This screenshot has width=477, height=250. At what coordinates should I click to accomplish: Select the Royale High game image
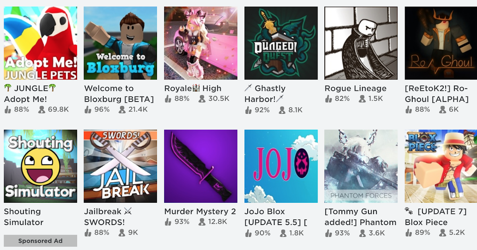(201, 43)
